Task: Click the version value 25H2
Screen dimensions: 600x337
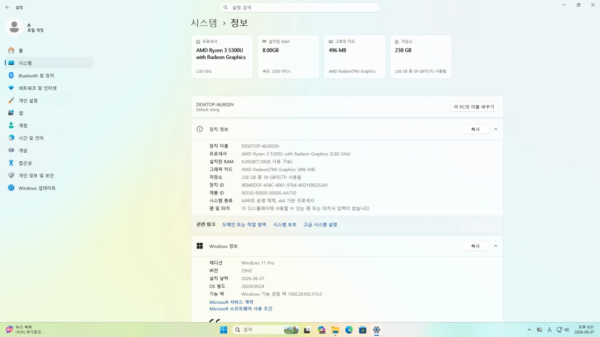Action: click(246, 271)
